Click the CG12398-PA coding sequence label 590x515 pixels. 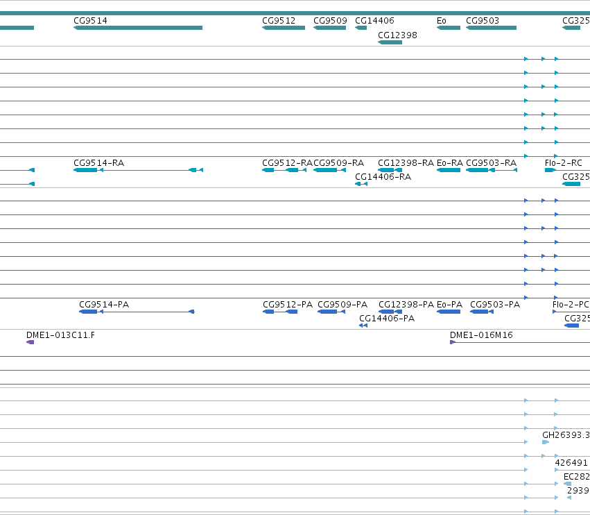pyautogui.click(x=406, y=305)
